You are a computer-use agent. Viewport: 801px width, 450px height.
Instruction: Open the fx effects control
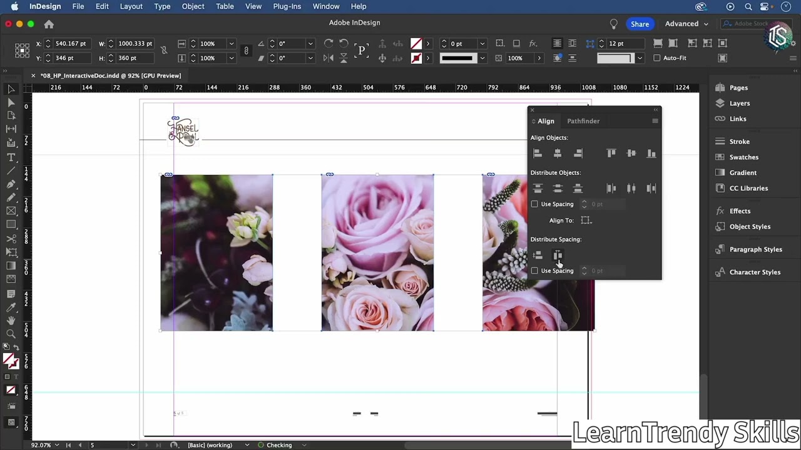pyautogui.click(x=533, y=43)
